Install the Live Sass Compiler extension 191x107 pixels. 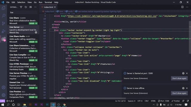point(32,60)
